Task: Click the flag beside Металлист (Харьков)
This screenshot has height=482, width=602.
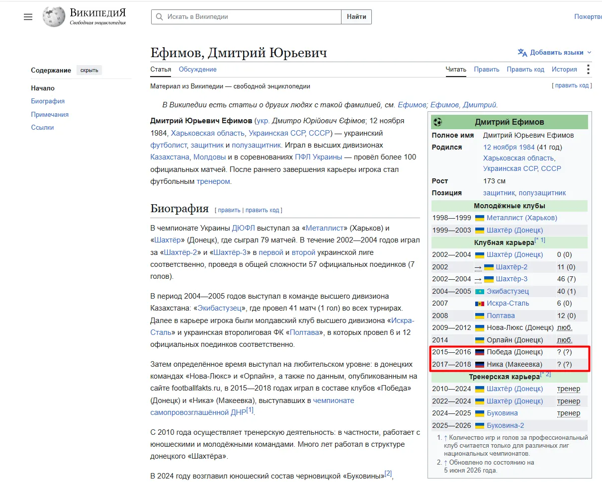Action: [x=480, y=218]
